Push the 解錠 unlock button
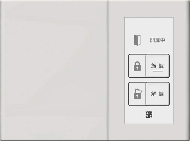The image size is (190, 141). point(157,94)
